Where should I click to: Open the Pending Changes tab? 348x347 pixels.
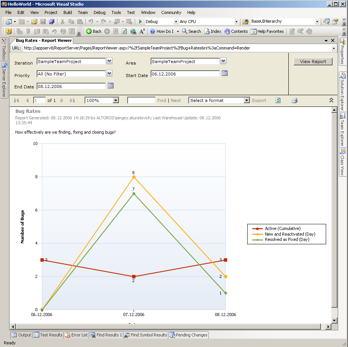[188, 335]
